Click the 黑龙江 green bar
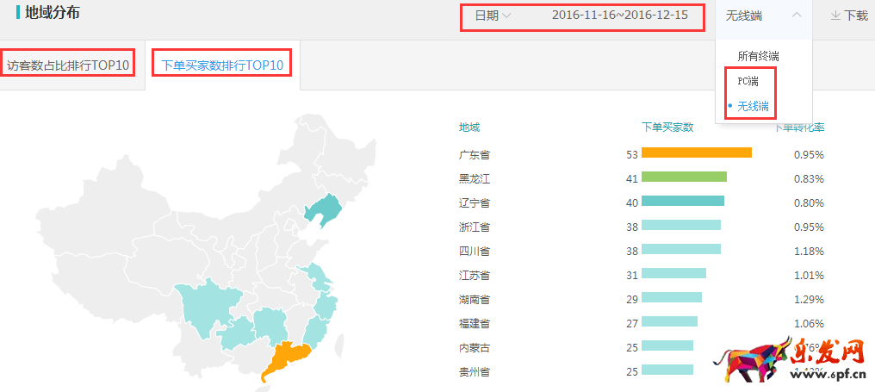875x392 pixels. tap(684, 177)
